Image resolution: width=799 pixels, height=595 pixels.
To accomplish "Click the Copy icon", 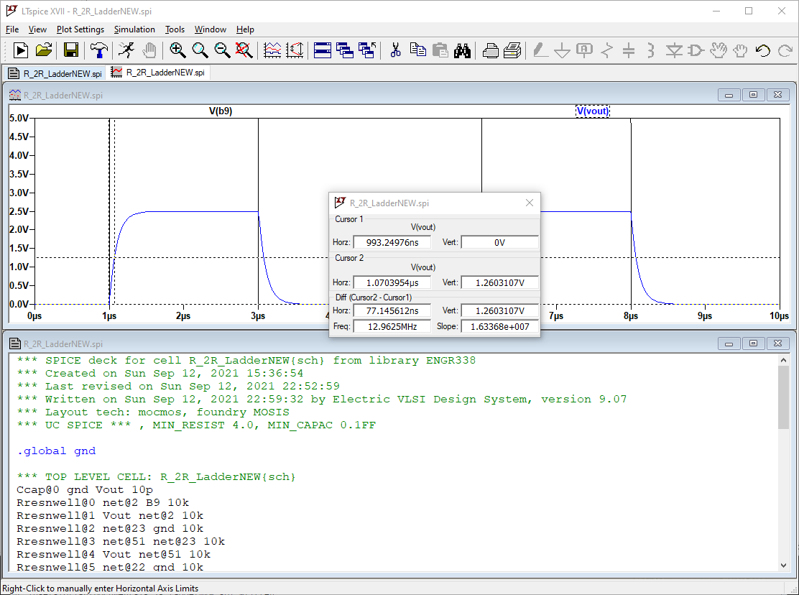I will pos(418,50).
